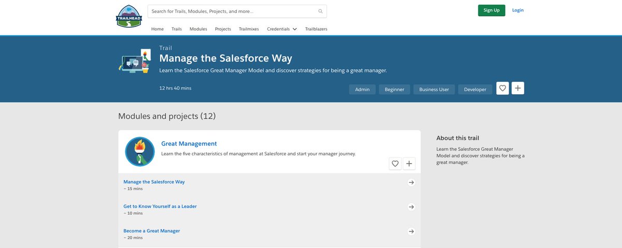Screen dimensions: 622x248
Task: Open the Great Management module title link
Action: tap(189, 143)
